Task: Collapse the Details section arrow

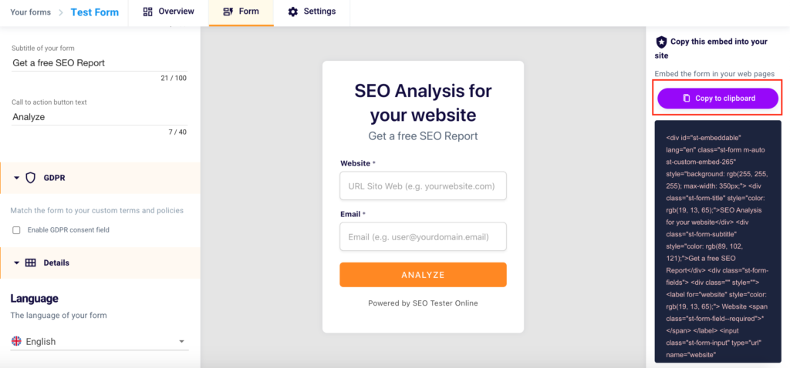Action: (x=16, y=263)
